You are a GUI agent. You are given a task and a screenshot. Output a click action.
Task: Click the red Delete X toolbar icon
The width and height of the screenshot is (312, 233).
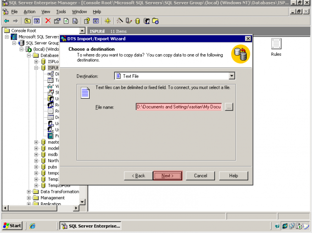coord(48,21)
